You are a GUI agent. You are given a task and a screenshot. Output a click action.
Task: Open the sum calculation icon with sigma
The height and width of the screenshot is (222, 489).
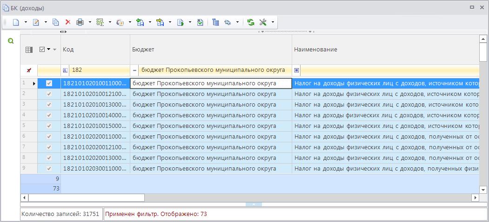pyautogui.click(x=100, y=22)
